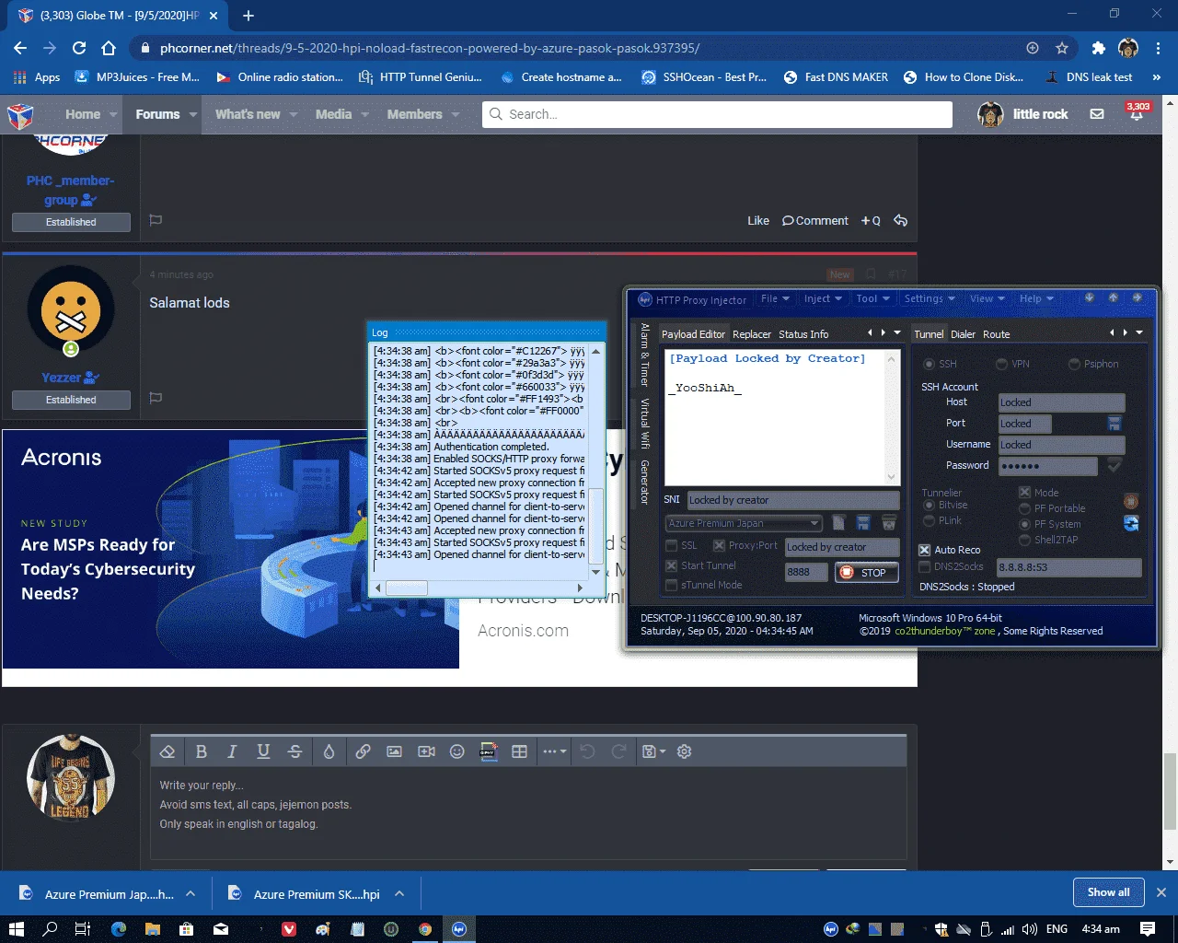This screenshot has height=943, width=1178.
Task: Toggle bold in the reply editor
Action: 202,751
